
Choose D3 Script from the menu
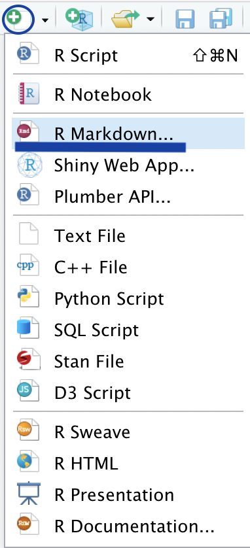click(x=128, y=393)
